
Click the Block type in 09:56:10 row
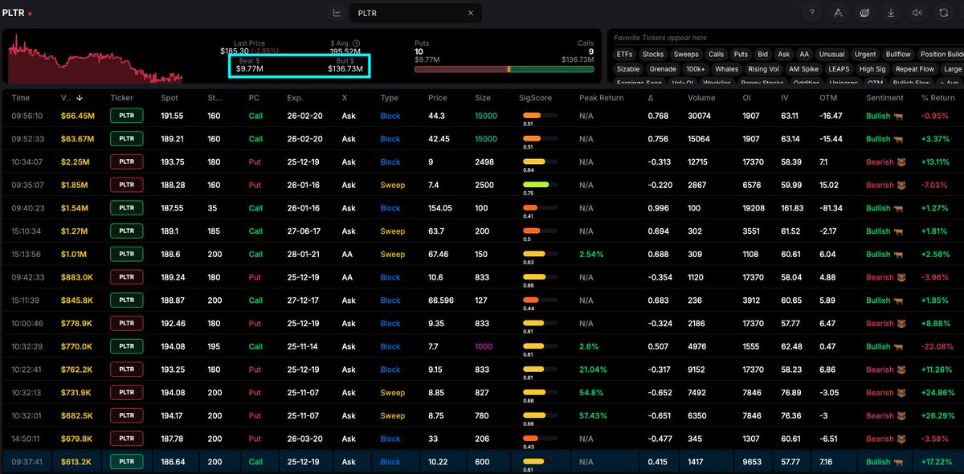(390, 116)
